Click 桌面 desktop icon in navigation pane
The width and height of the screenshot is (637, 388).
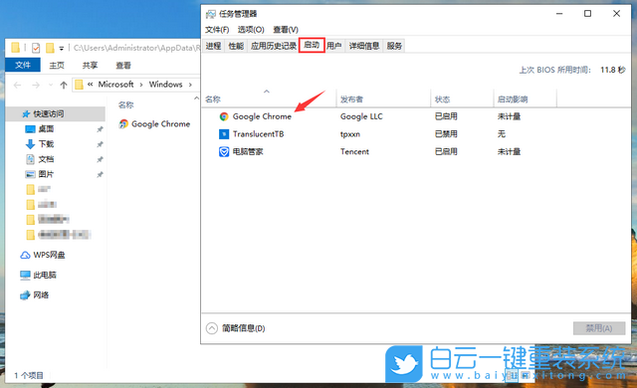tap(31, 129)
